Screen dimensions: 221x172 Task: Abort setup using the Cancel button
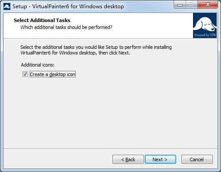point(197,159)
